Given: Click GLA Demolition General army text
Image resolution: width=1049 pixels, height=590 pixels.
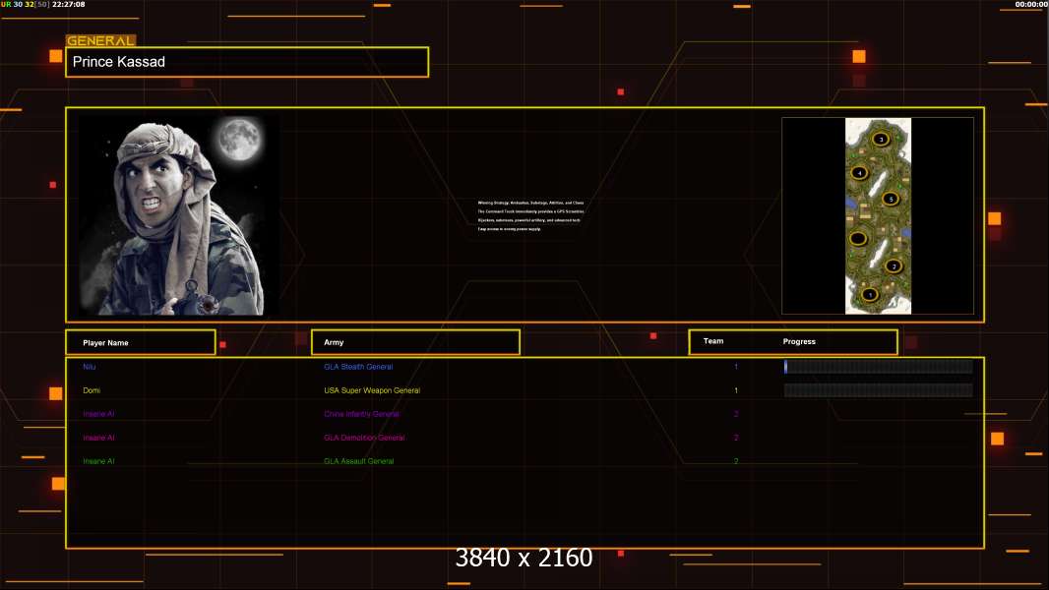Looking at the screenshot, I should pyautogui.click(x=364, y=438).
